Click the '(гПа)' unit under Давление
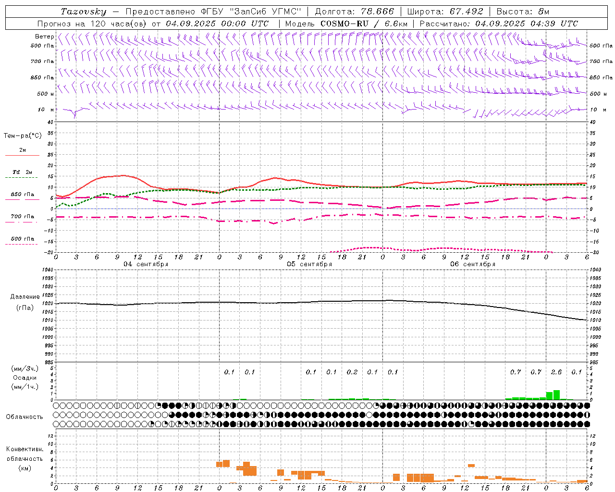Viewport: 615px width, 492px height. [25, 308]
